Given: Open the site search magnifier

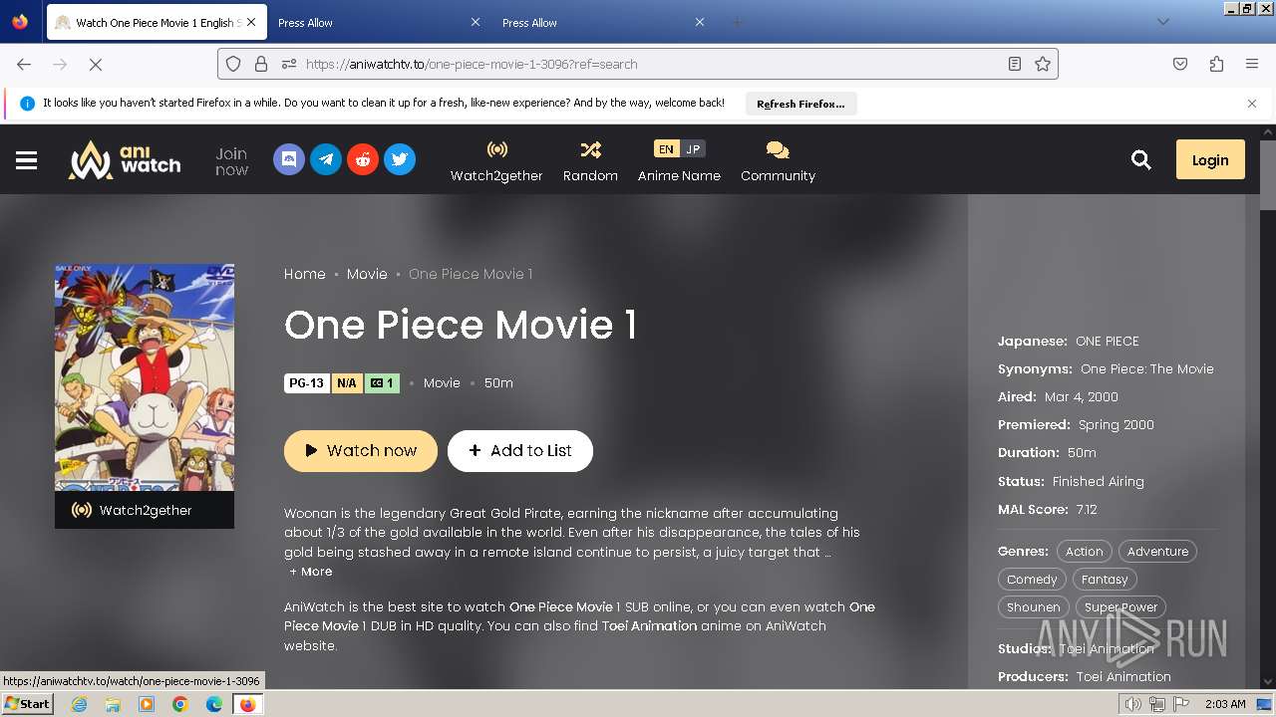Looking at the screenshot, I should point(1141,159).
